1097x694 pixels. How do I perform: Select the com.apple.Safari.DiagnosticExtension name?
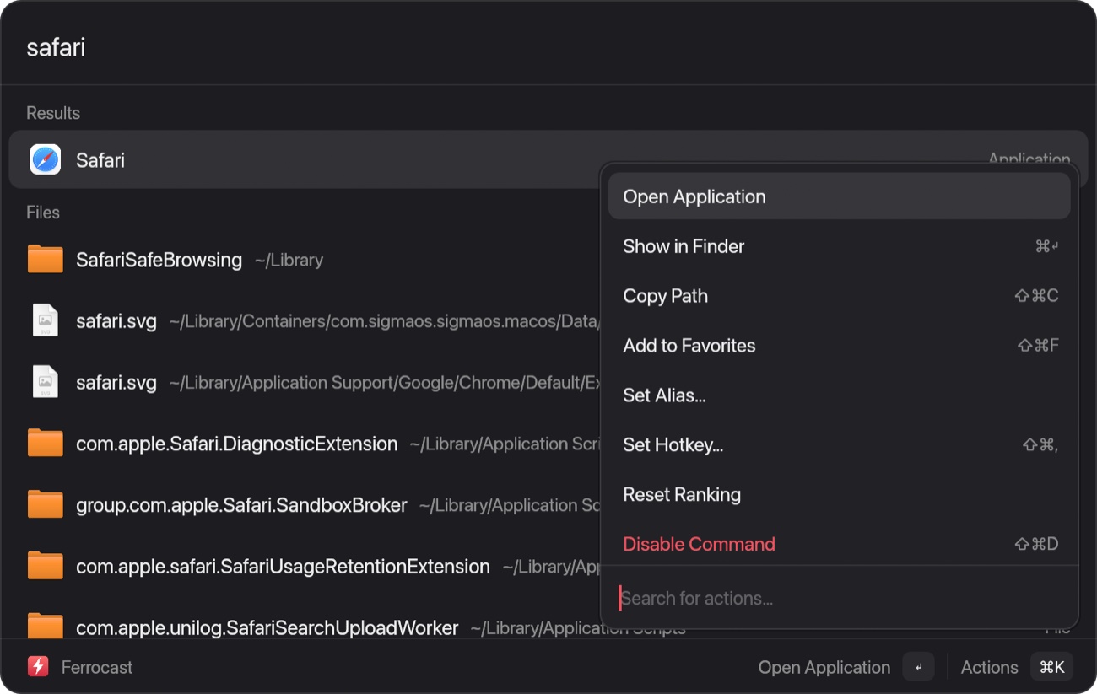(237, 444)
